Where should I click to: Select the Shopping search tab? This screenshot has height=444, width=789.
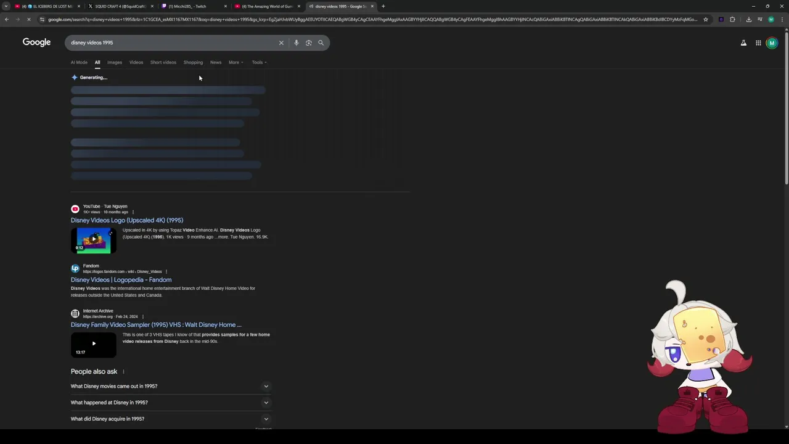(x=193, y=62)
